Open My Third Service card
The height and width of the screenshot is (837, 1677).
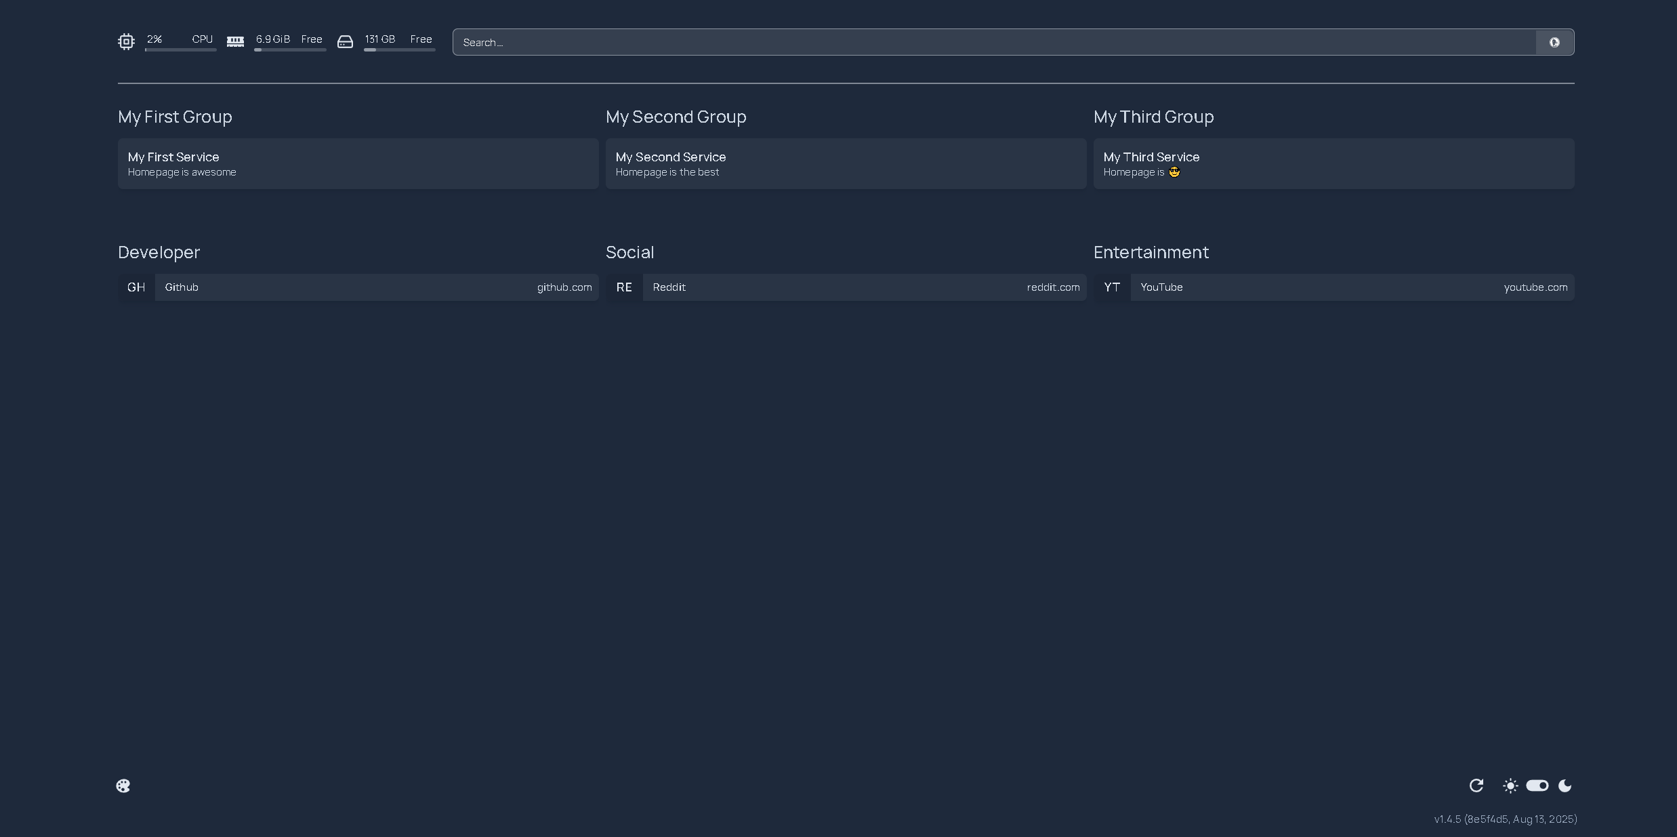tap(1333, 163)
